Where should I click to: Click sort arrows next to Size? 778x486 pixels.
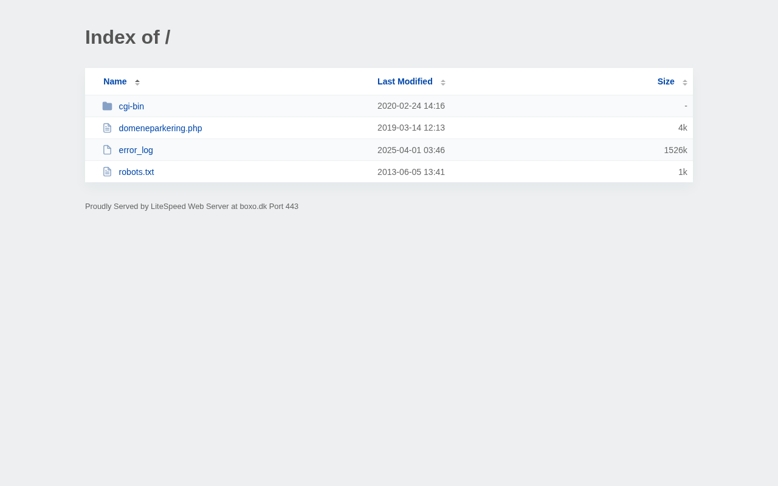[685, 82]
